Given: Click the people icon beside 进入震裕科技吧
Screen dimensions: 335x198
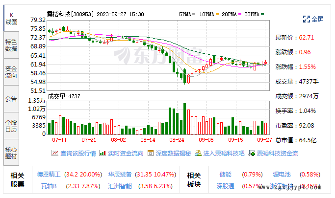Looking at the screenshot, I should tap(198, 153).
